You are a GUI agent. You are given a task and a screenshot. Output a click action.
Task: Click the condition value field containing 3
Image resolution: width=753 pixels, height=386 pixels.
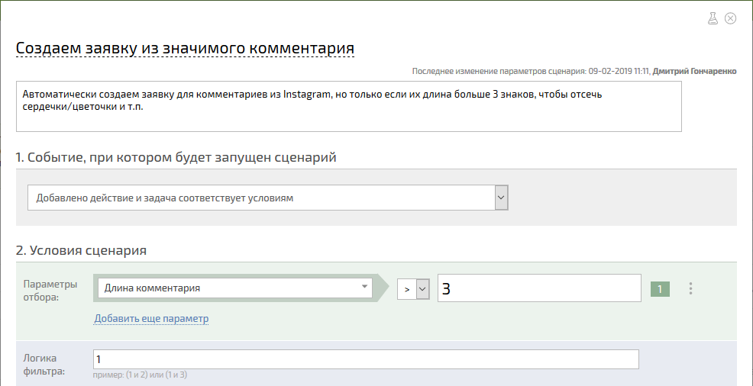click(x=539, y=288)
